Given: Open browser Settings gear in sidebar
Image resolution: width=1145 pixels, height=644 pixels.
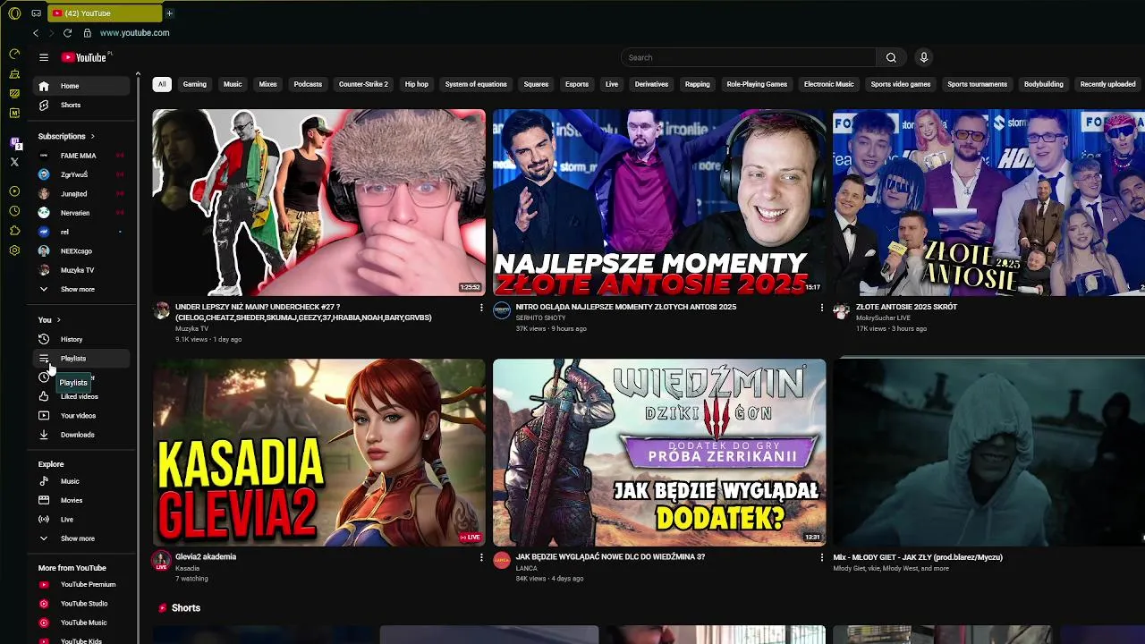Looking at the screenshot, I should (14, 250).
